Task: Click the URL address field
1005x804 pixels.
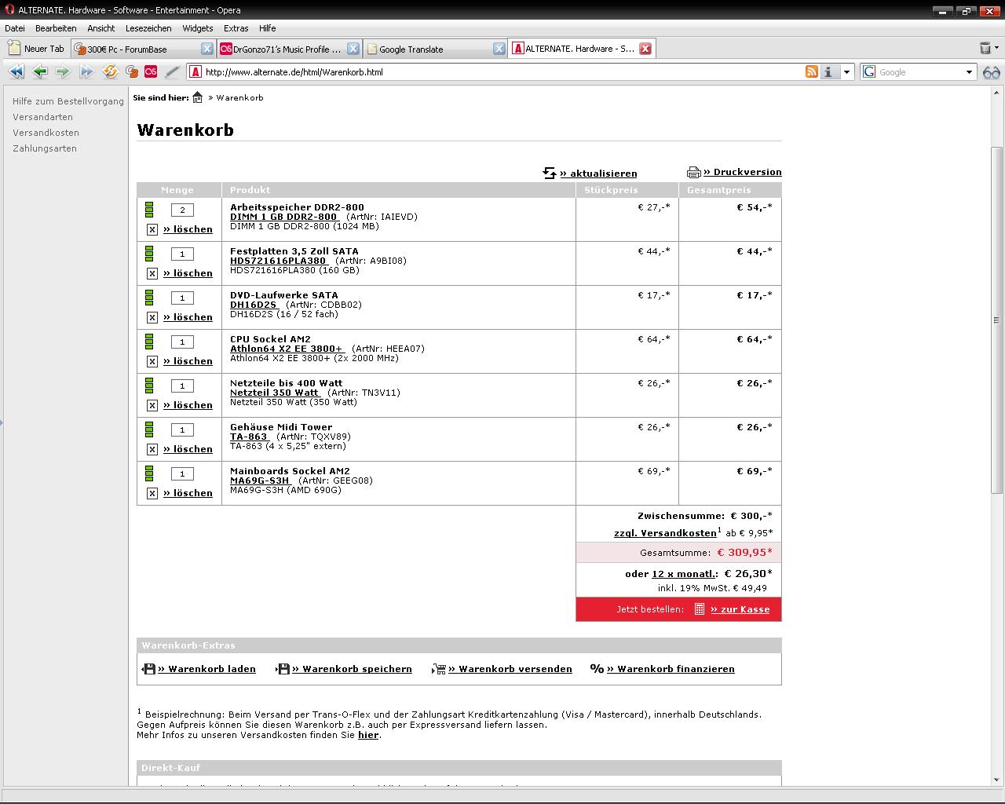Action: pos(502,71)
